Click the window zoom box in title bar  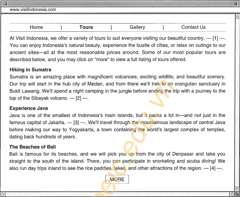click(236, 4)
